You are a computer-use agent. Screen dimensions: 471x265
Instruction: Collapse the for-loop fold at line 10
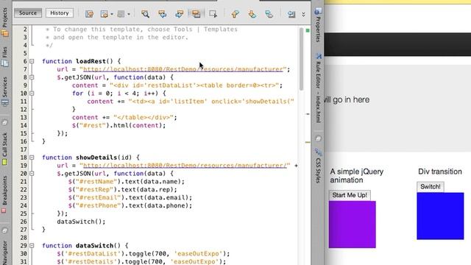[32, 93]
